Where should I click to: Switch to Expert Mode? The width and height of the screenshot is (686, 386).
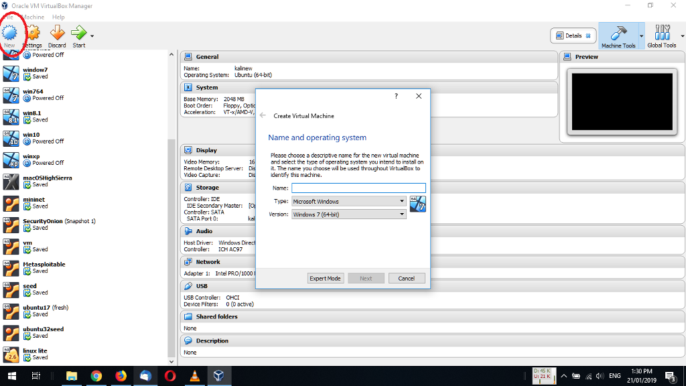tap(326, 277)
